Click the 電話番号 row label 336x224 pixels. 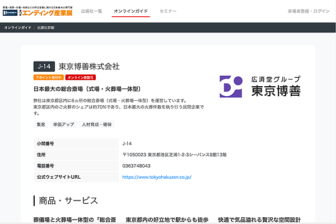[76, 166]
